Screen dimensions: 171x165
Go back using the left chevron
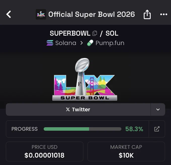click(9, 14)
